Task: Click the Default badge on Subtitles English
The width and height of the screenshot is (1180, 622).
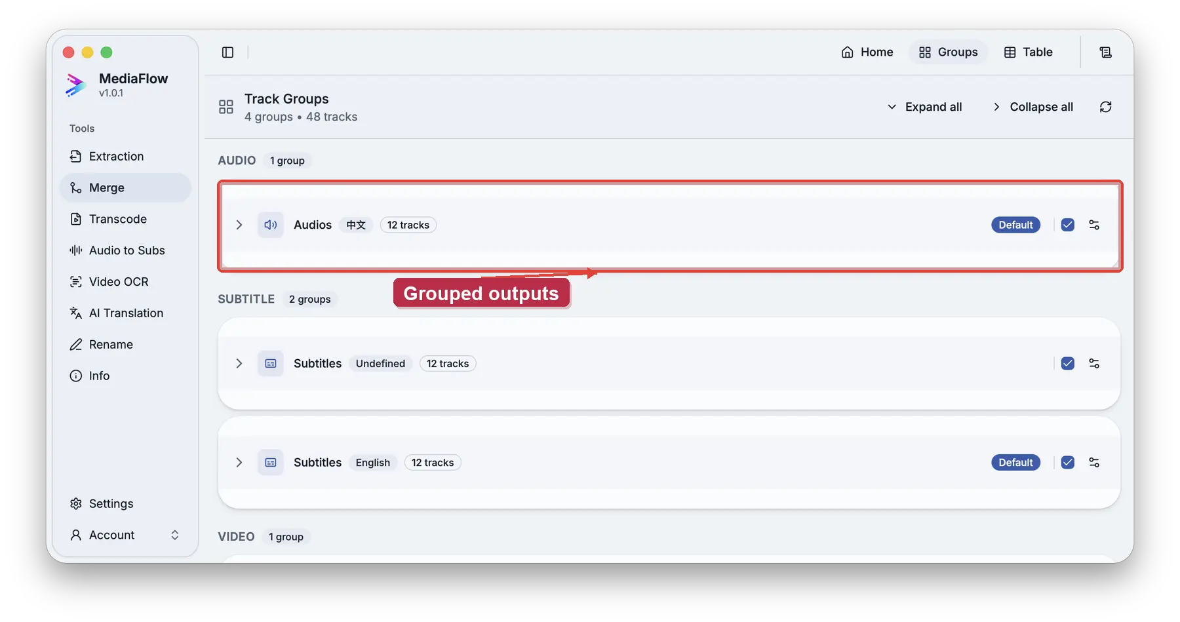Action: pyautogui.click(x=1015, y=463)
